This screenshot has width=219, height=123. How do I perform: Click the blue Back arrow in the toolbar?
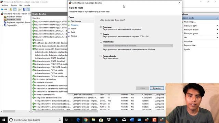click(x=2, y=9)
